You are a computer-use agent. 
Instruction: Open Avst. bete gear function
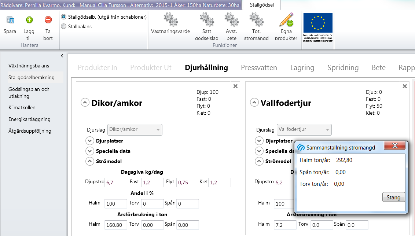click(231, 19)
